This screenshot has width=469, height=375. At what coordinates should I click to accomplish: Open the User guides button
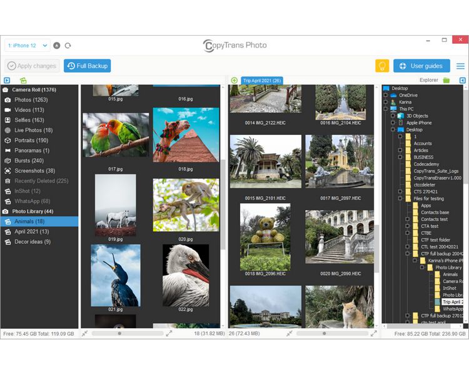point(421,66)
